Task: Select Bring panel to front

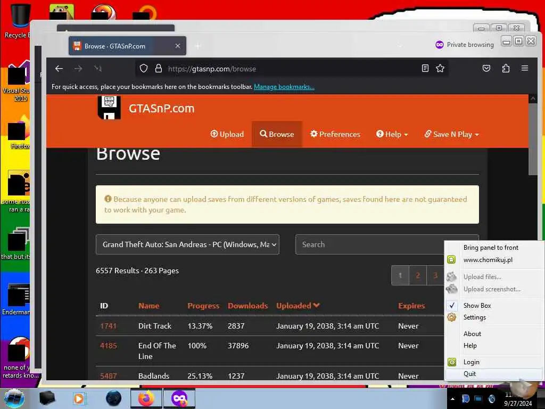Action: (490, 247)
